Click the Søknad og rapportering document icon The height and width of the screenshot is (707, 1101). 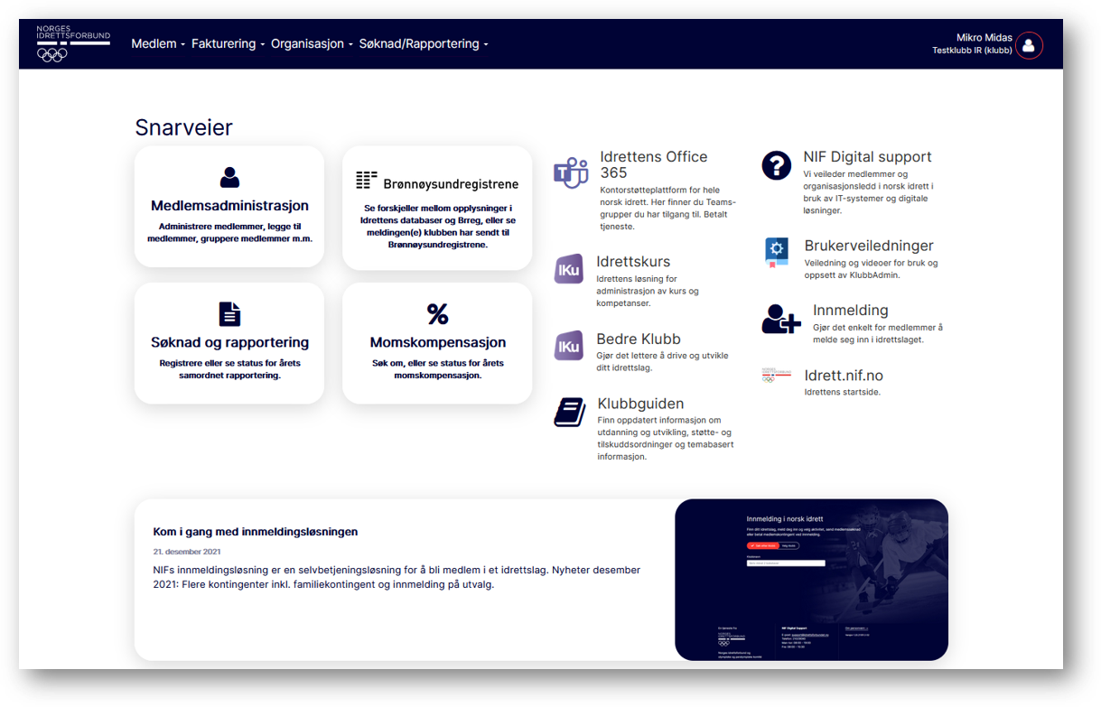click(x=229, y=314)
